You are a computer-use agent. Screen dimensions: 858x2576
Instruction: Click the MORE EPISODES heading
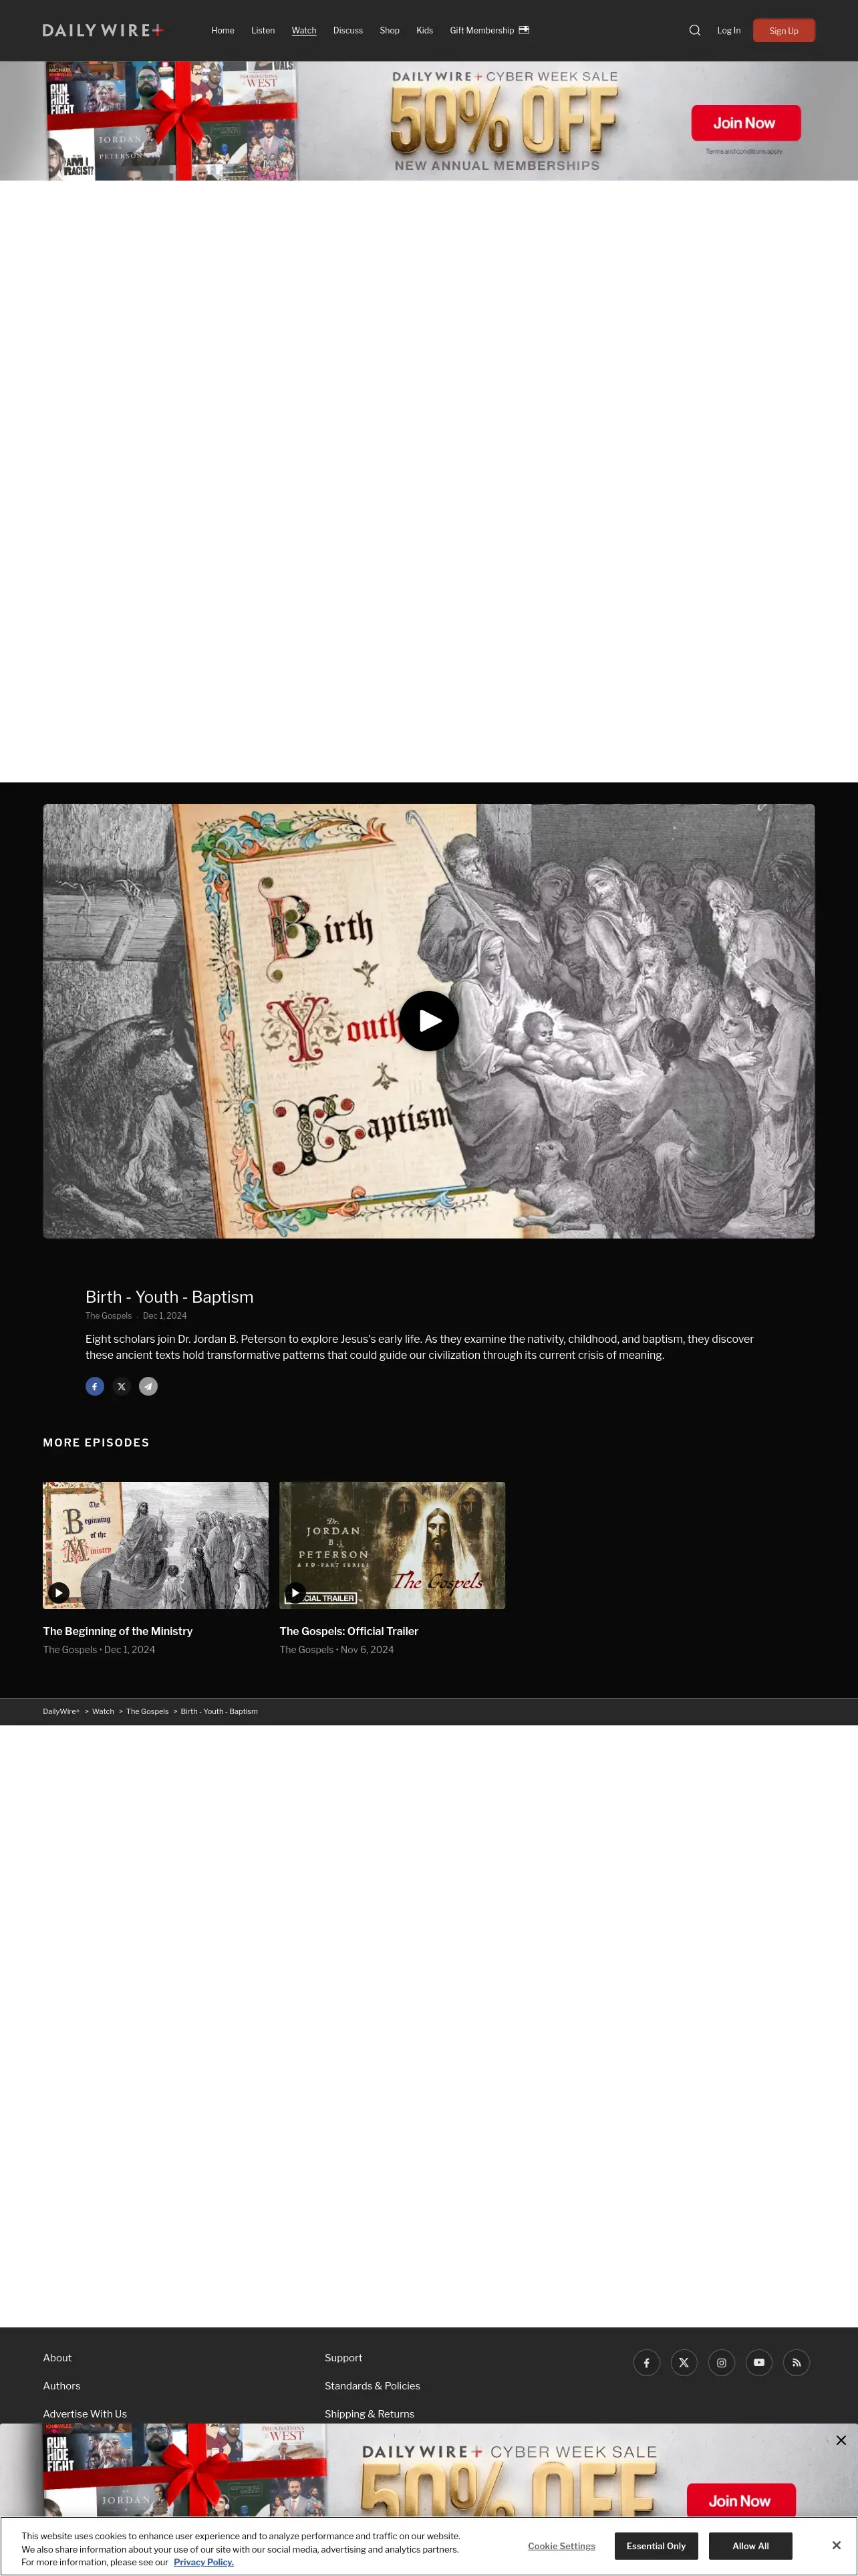pyautogui.click(x=96, y=1443)
